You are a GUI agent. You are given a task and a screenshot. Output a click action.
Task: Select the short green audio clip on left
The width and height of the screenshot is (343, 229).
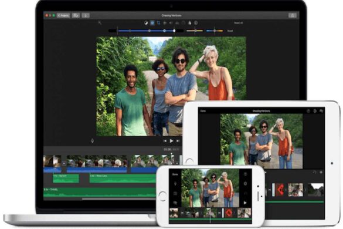click(x=66, y=179)
